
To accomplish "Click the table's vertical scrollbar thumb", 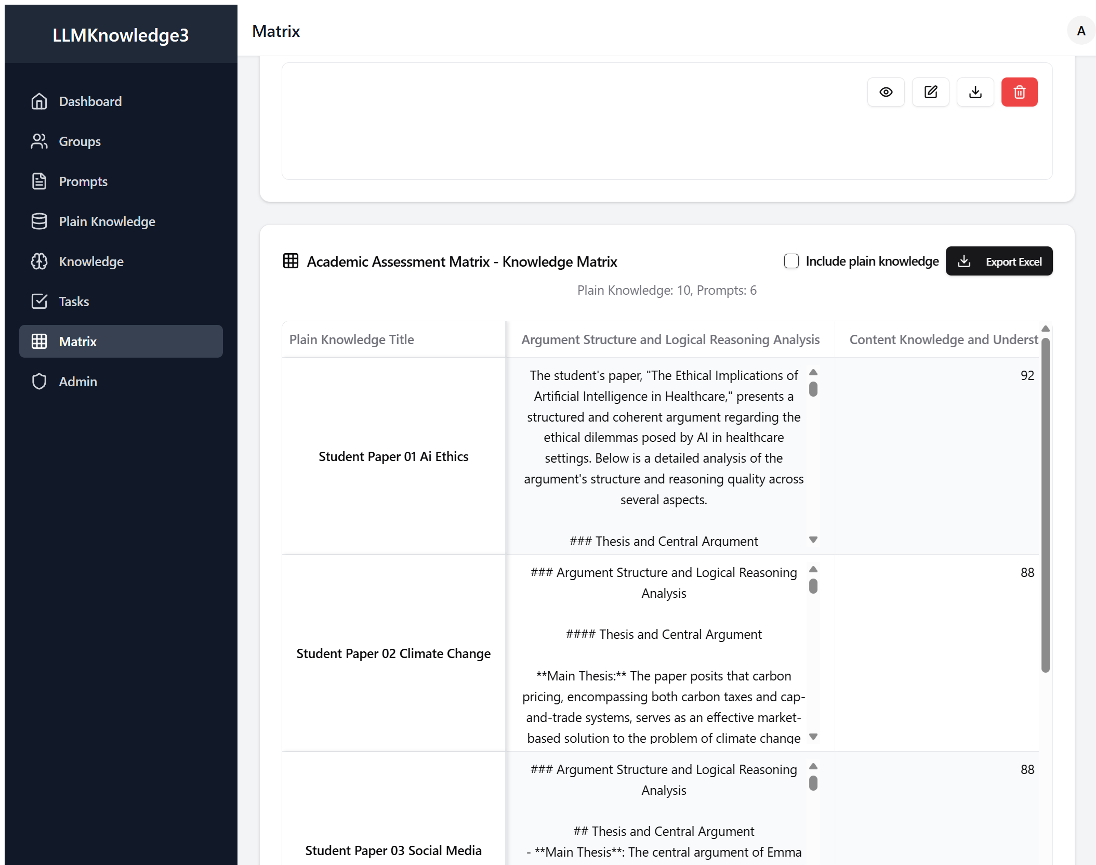I will pos(1045,504).
